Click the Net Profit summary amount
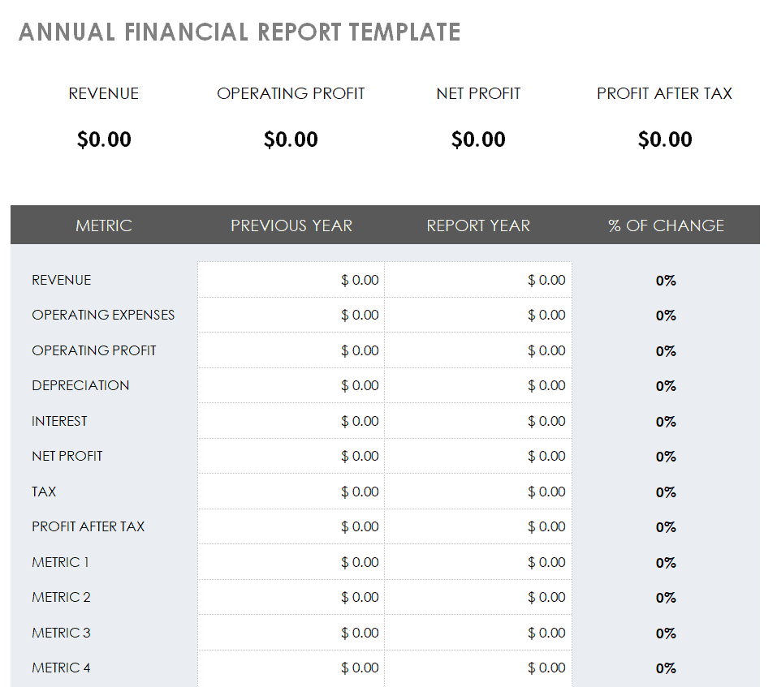This screenshot has width=777, height=687. [x=478, y=140]
